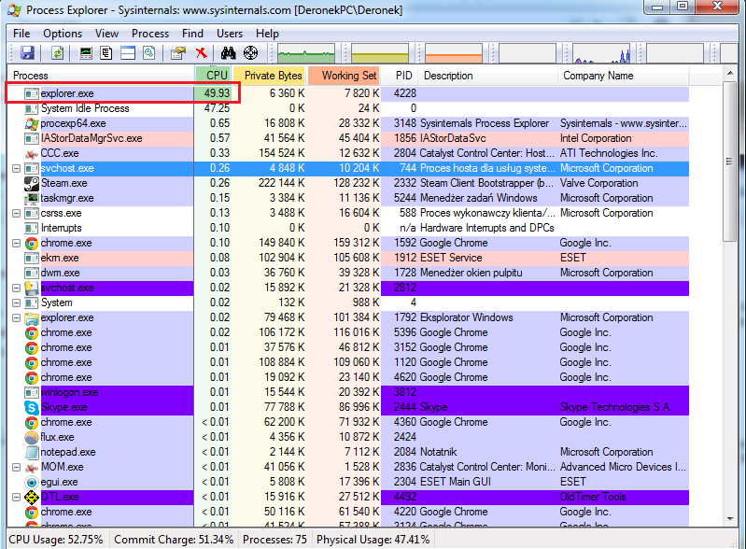Open the Find menu

click(192, 34)
